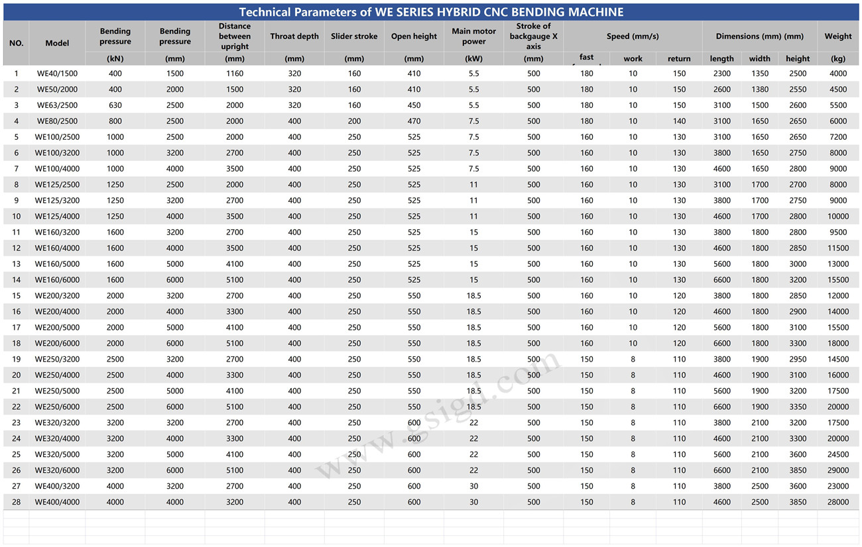Click the table title 'Technical Parameters of WE SERIES HYBRID CNC BENDING MACHINE'

[431, 12]
